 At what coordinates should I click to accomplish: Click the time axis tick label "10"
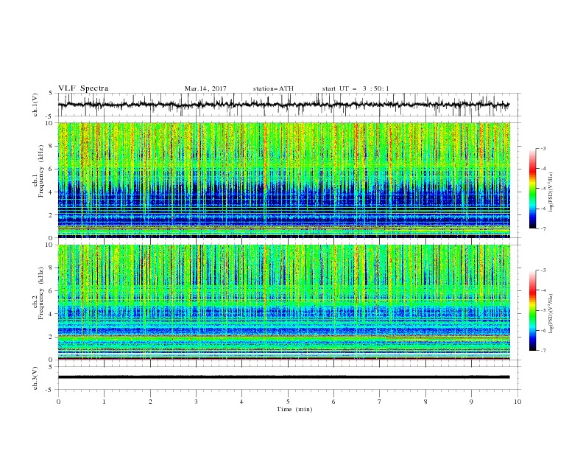click(517, 402)
